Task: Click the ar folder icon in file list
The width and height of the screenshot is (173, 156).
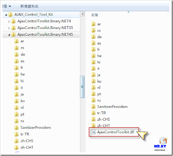Action: [x=94, y=24]
